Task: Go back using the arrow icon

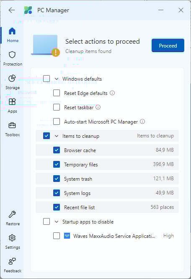Action: tap(12, 10)
